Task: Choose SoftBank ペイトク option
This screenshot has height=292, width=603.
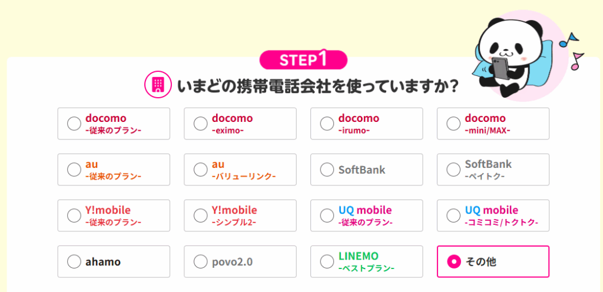Action: tap(493, 170)
